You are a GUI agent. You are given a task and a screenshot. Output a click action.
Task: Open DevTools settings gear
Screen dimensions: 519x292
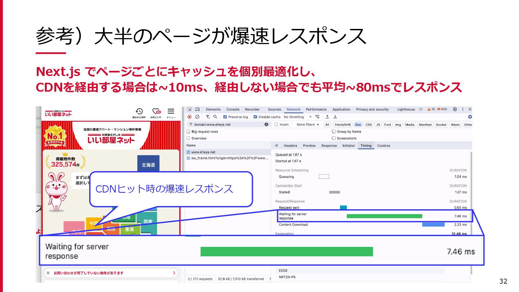coord(455,109)
